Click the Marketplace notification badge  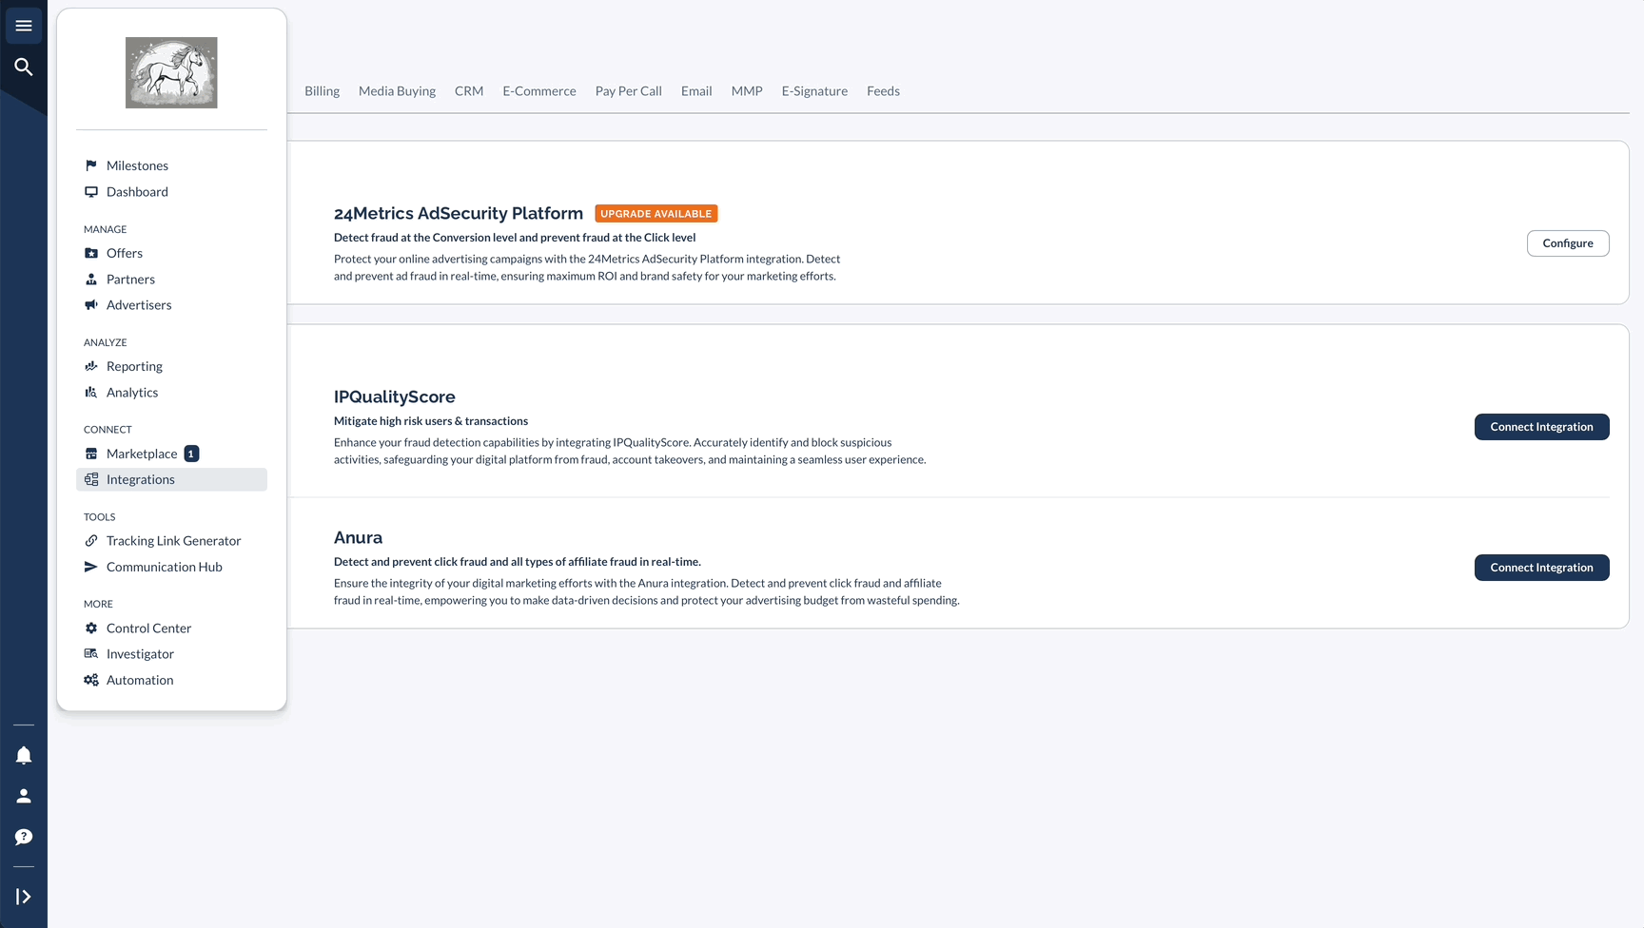191,454
